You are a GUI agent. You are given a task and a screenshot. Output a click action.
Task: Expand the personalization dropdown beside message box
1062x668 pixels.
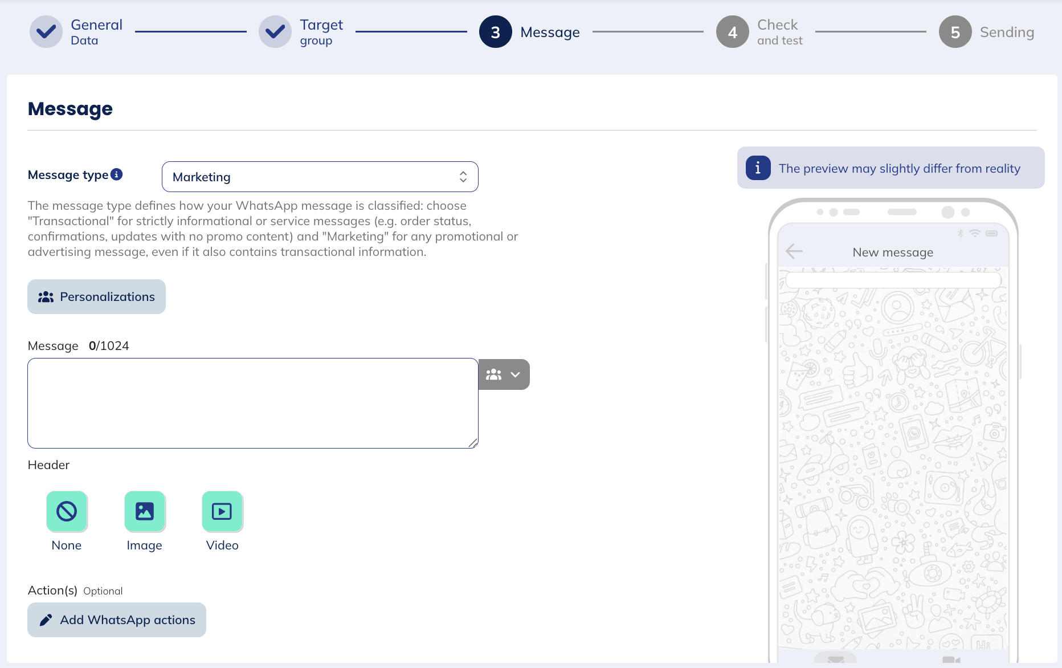click(504, 374)
